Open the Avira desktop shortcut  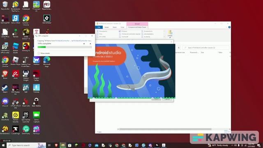click(16, 75)
